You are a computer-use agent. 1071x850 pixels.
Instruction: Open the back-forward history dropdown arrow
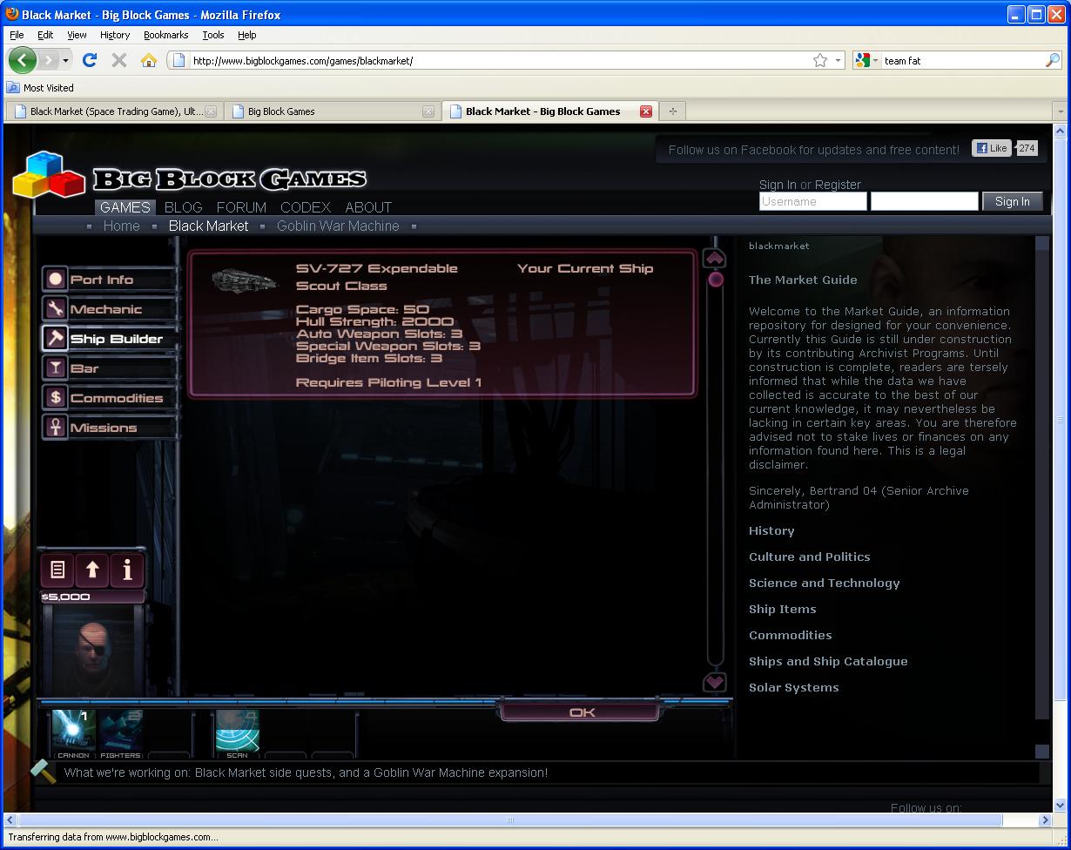(65, 60)
